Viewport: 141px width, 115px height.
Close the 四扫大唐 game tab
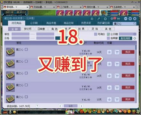(107, 7)
